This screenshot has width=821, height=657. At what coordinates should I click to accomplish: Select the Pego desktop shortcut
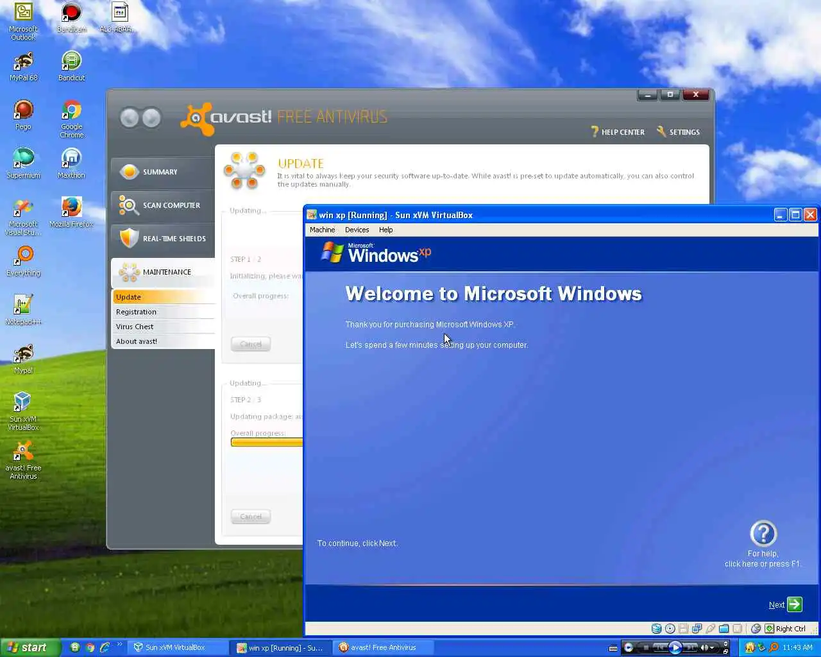[24, 115]
